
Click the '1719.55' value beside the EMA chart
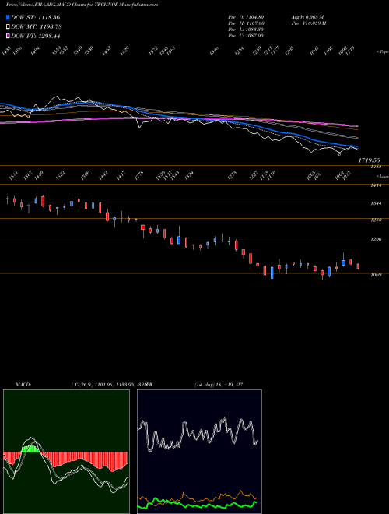point(369,160)
